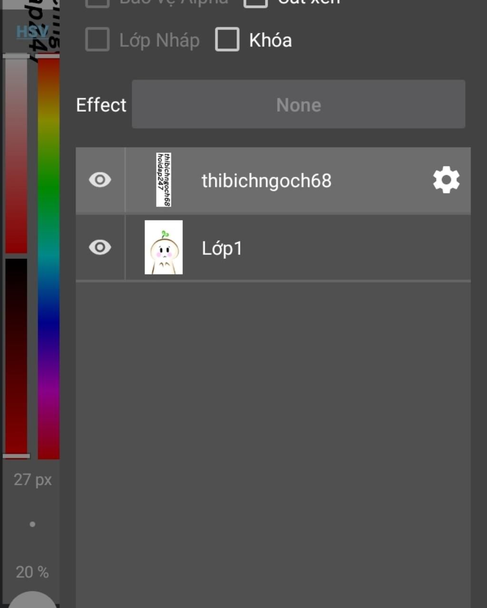
Task: Tap the brush size preview dot
Action: point(32,524)
